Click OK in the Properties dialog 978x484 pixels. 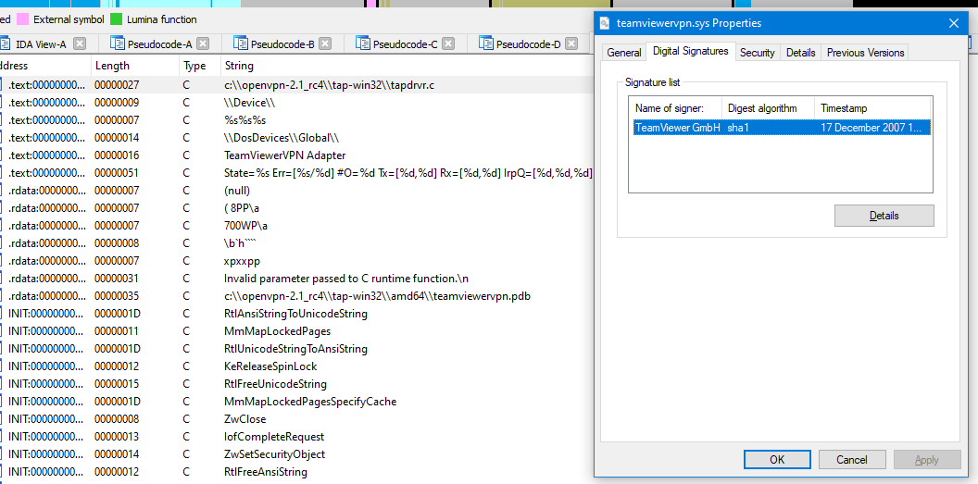[x=776, y=460]
